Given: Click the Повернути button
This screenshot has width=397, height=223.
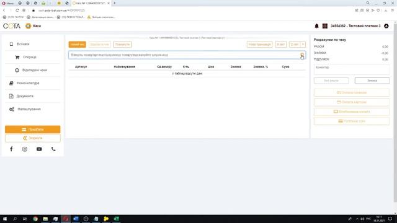Looking at the screenshot, I should coord(122,45).
